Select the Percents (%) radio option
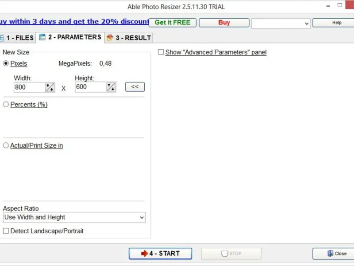 6,105
